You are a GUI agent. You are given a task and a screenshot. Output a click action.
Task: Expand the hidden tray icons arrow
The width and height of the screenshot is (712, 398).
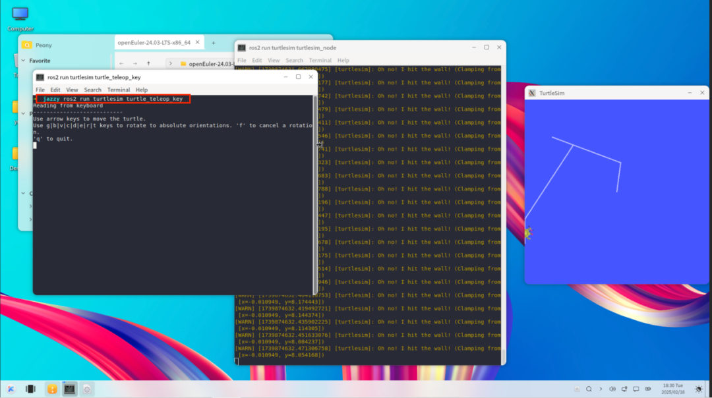point(601,389)
